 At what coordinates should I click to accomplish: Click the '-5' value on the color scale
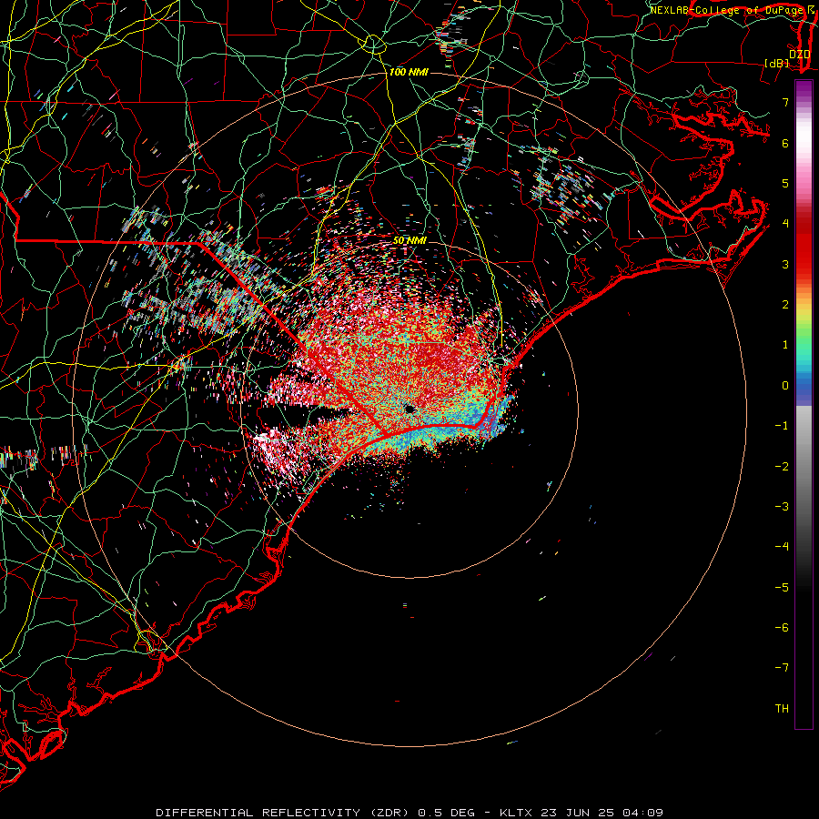pyautogui.click(x=782, y=588)
